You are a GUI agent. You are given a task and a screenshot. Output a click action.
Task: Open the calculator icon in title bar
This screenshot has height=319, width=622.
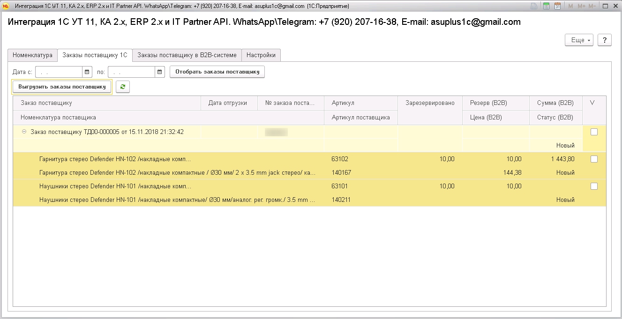click(546, 6)
